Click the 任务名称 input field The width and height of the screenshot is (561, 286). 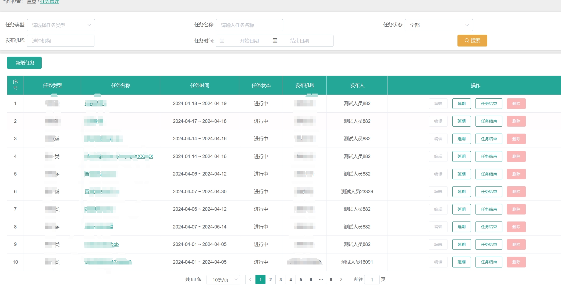249,25
